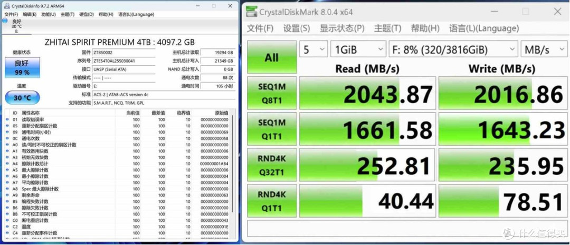This screenshot has width=570, height=245.
Task: Open 编辑(E) menu in CrystalDiskInfo
Action: 30,15
